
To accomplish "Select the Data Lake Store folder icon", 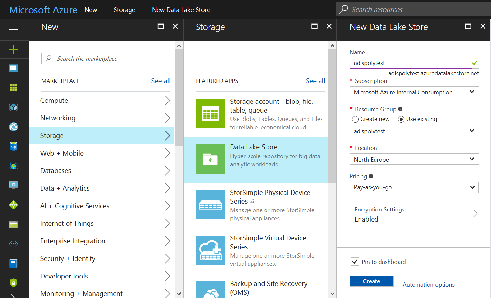I will (211, 159).
